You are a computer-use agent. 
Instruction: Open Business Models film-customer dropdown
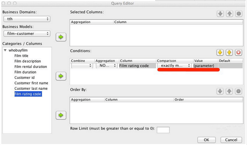[x=27, y=33]
